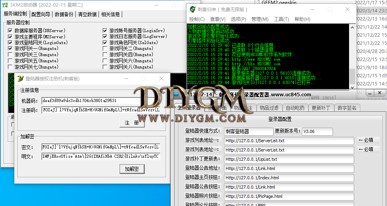Viewport: 387px width, 206px height.
Task: Open 选项(P) menu in 刺客归来
Action: point(238,19)
